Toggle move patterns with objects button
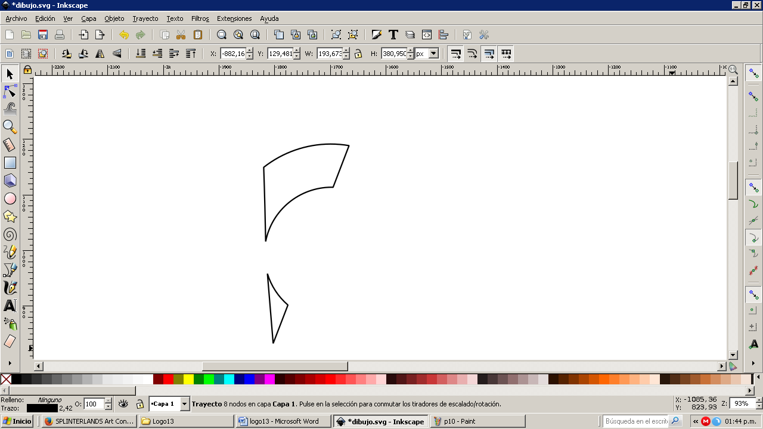 [x=505, y=54]
